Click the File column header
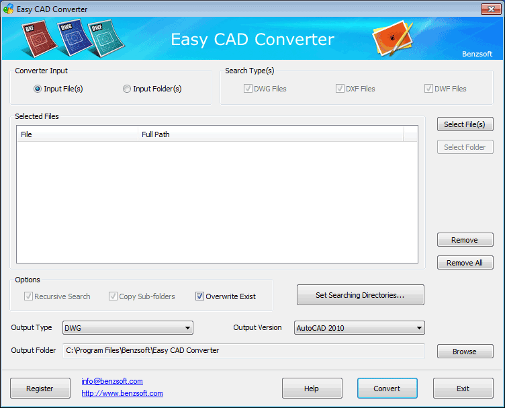Viewport: 505px width, 408px height. (77, 134)
